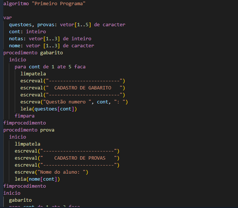Click the 'escreva("Nome do aluno: ")' line
238x208 pixels.
(x=52, y=172)
